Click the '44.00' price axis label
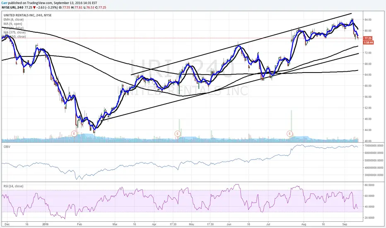This screenshot has height=228, width=386. [x=368, y=130]
